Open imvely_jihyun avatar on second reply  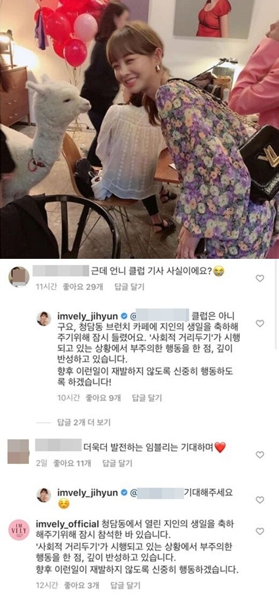coord(44,495)
